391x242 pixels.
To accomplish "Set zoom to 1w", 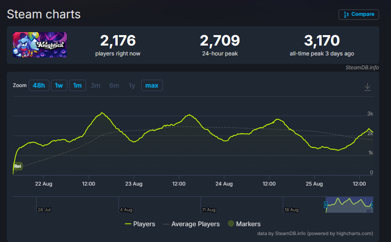I will click(59, 86).
